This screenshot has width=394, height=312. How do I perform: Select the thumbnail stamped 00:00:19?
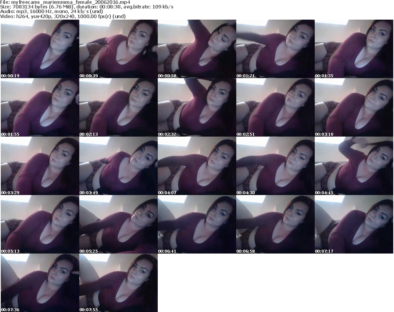[x=40, y=49]
